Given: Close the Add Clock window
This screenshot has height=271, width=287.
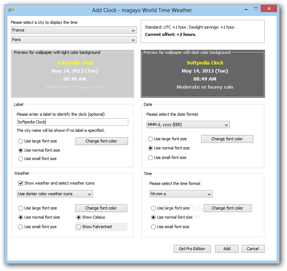Looking at the screenshot, I should click(269, 8).
